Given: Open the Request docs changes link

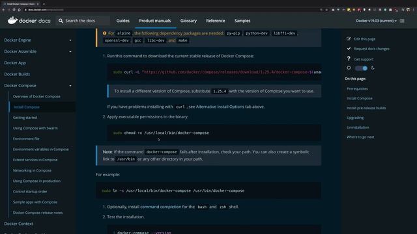Looking at the screenshot, I should pos(371,49).
